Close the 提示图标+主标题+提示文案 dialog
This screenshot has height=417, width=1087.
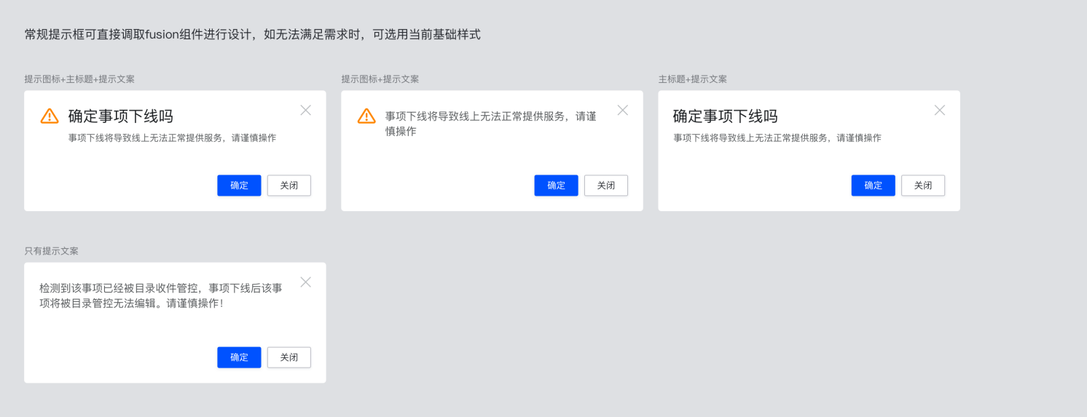point(306,110)
